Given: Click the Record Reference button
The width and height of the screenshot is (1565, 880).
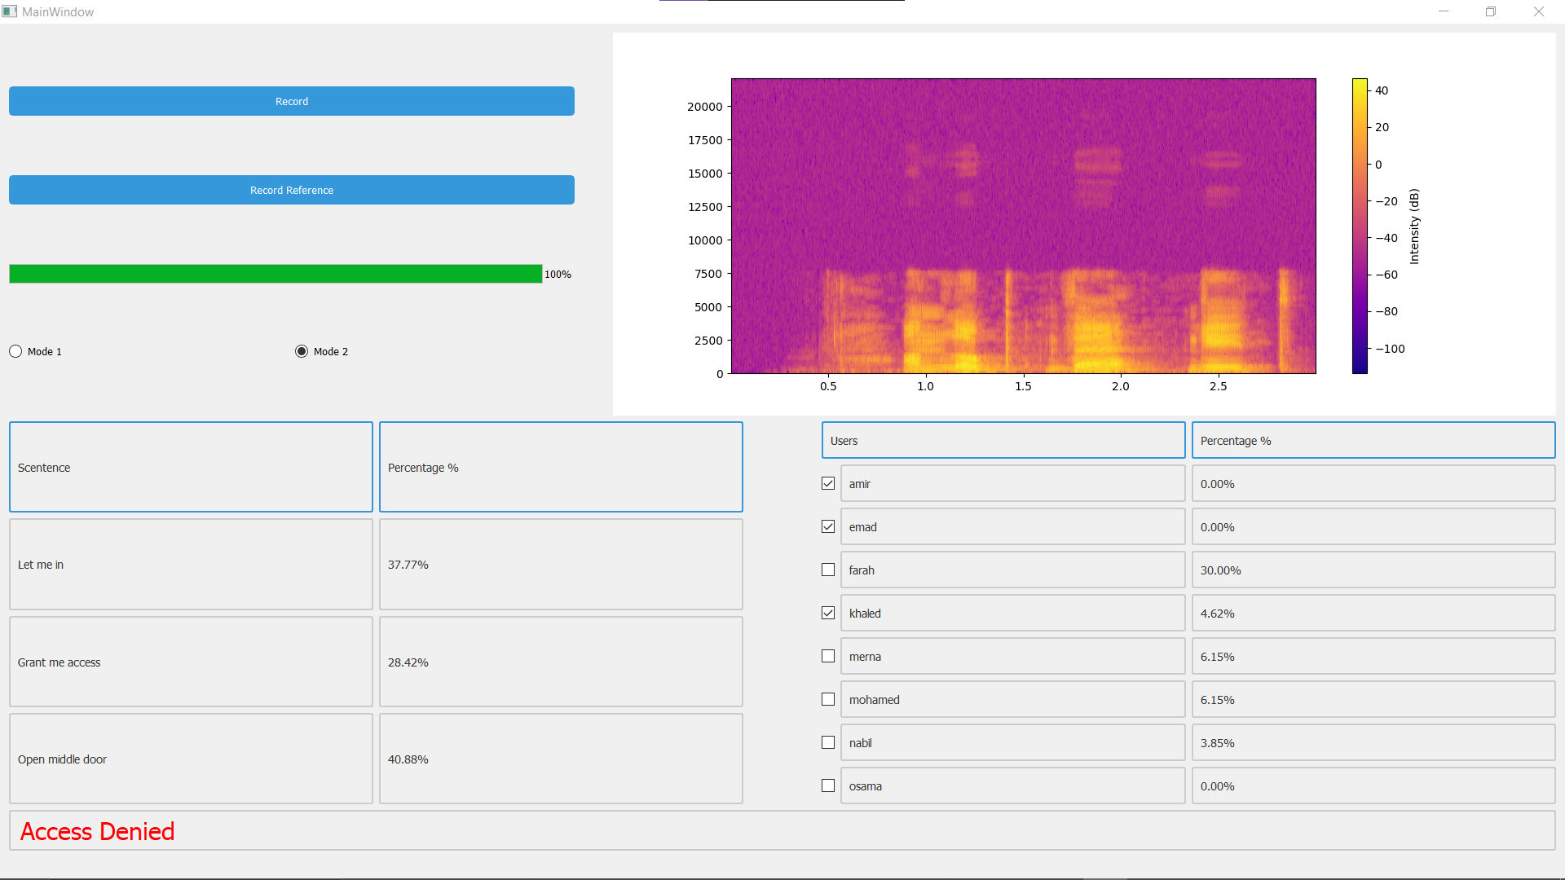Looking at the screenshot, I should [290, 190].
